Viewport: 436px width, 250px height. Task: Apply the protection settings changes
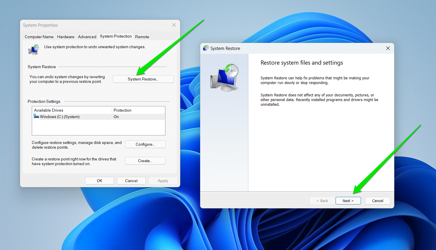click(163, 180)
